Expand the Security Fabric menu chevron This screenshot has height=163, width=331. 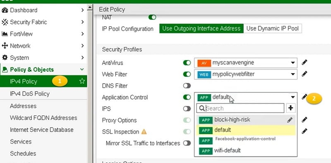82,22
